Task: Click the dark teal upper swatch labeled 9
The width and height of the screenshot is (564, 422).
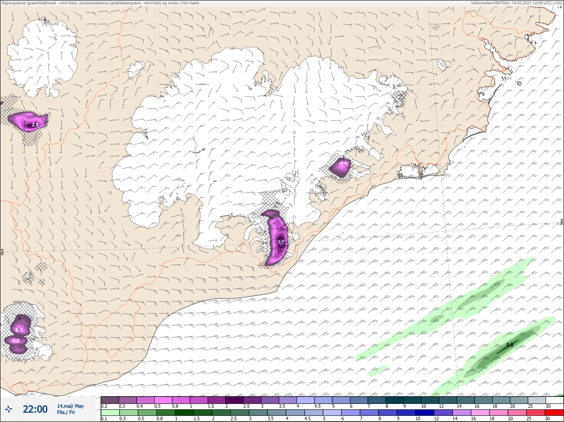Action: coord(412,400)
